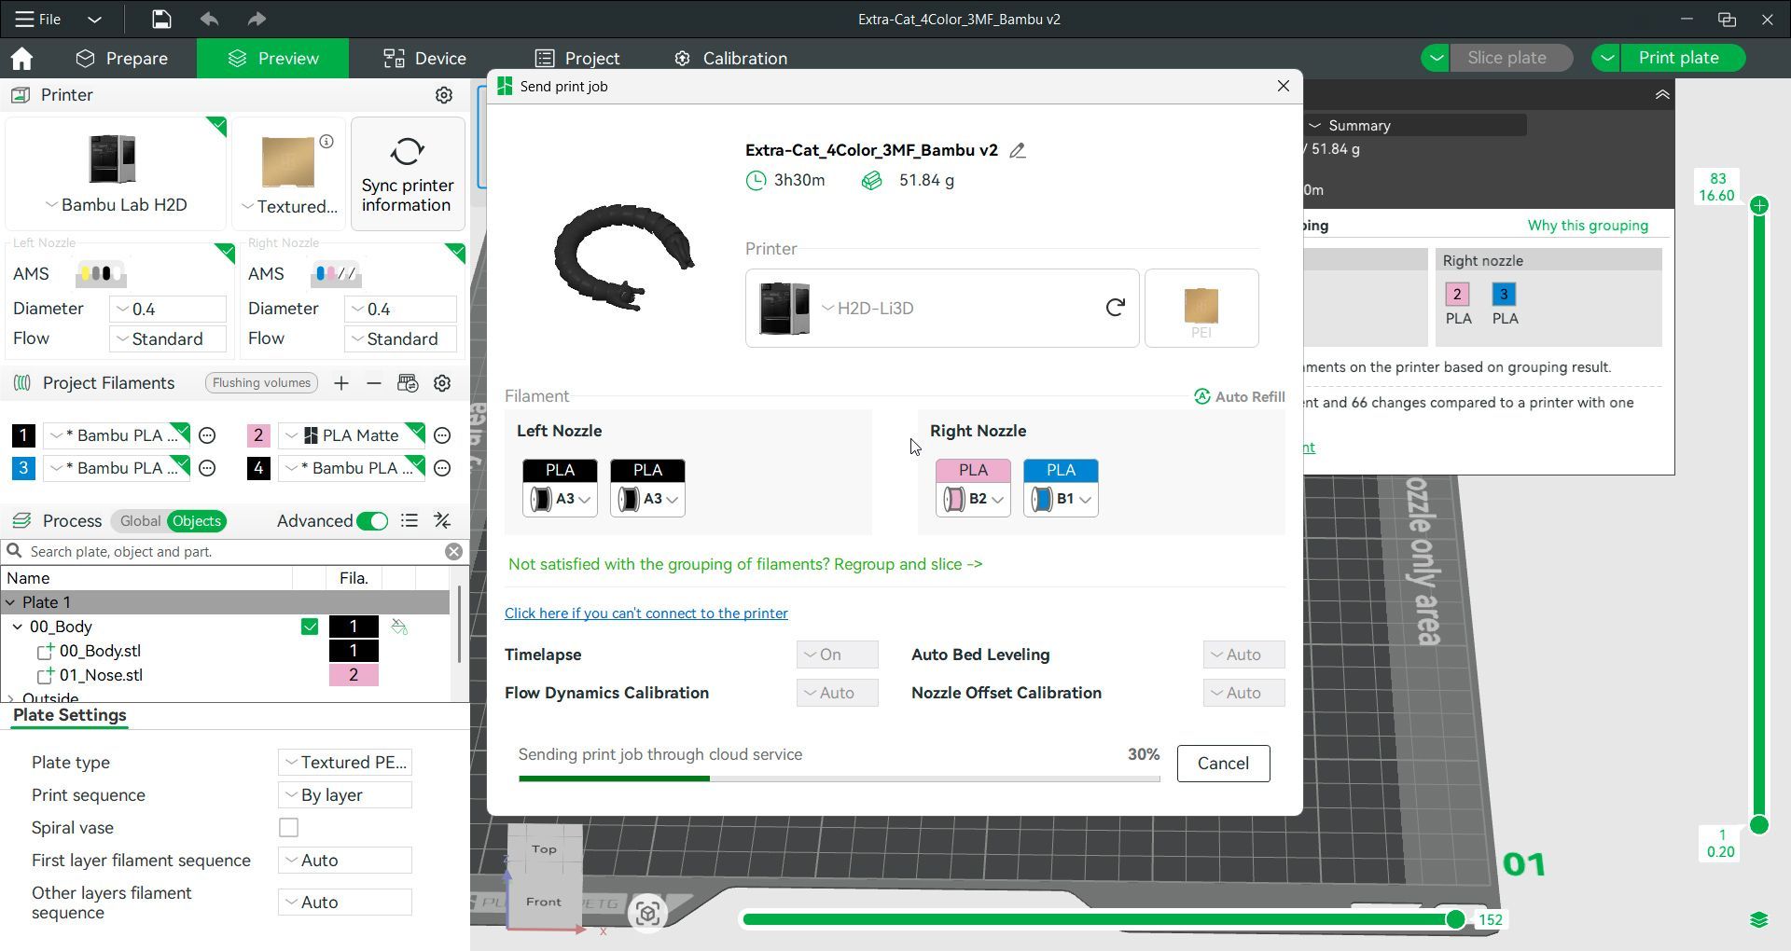This screenshot has width=1791, height=951.
Task: Open the B2 filament slot dropdown
Action: 973,499
